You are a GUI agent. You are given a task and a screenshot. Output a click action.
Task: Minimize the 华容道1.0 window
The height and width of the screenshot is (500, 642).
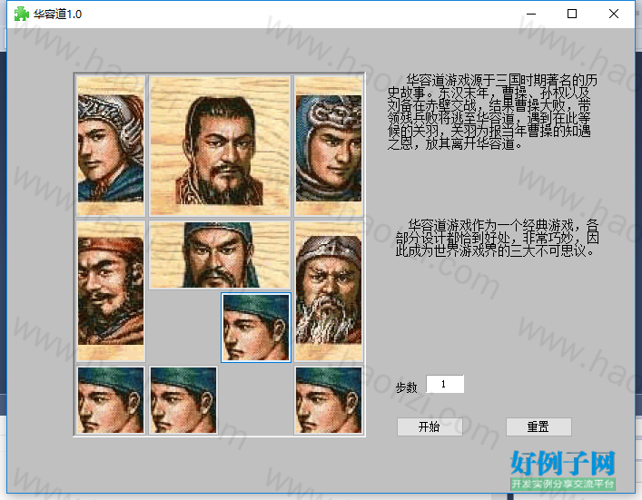coord(531,14)
